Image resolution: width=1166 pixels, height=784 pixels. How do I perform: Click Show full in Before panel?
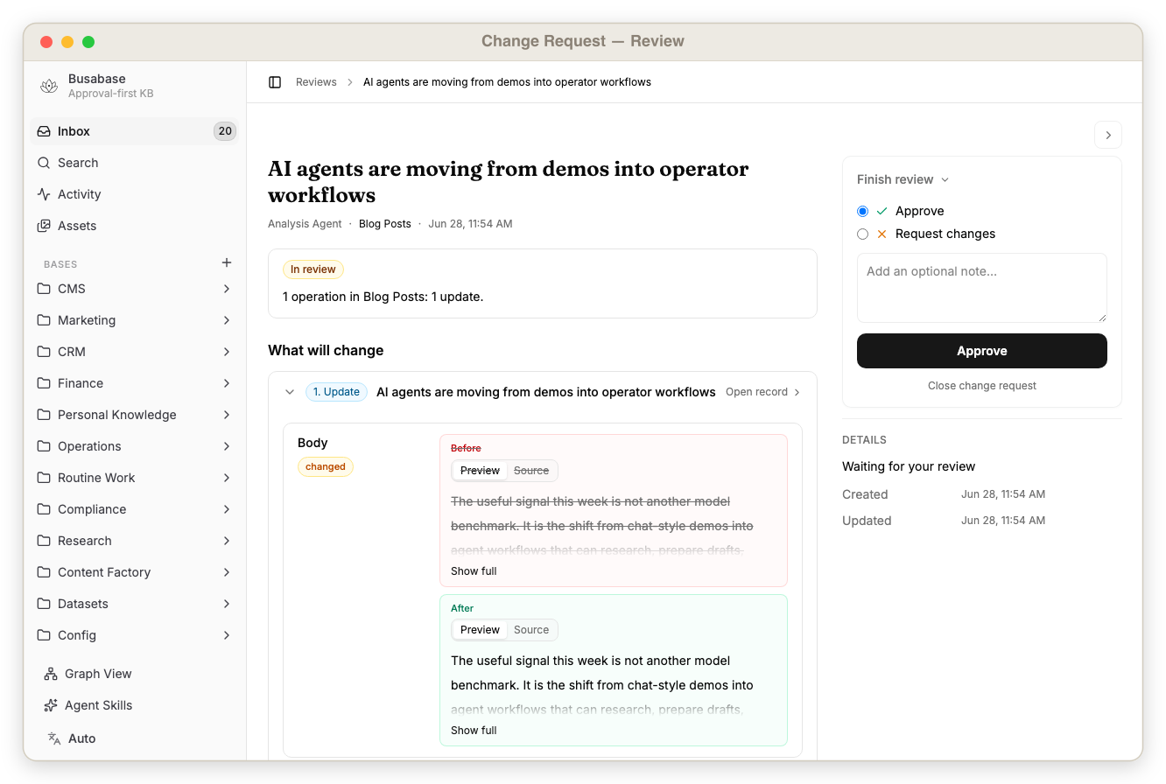click(x=474, y=571)
